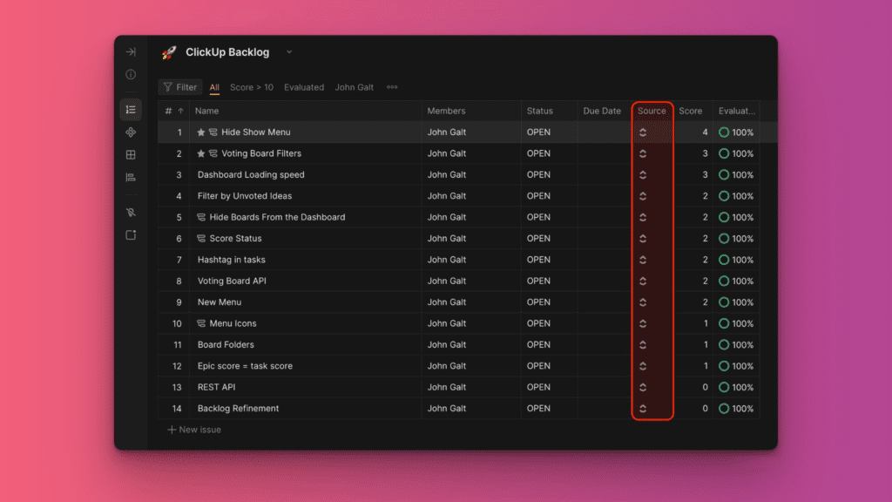Click the rocket icon beside ClickUp Backlog
Image resolution: width=892 pixels, height=502 pixels.
coord(169,52)
